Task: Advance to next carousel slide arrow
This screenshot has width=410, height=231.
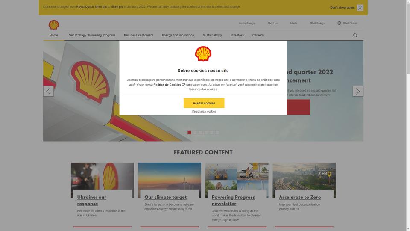Action: (x=358, y=91)
